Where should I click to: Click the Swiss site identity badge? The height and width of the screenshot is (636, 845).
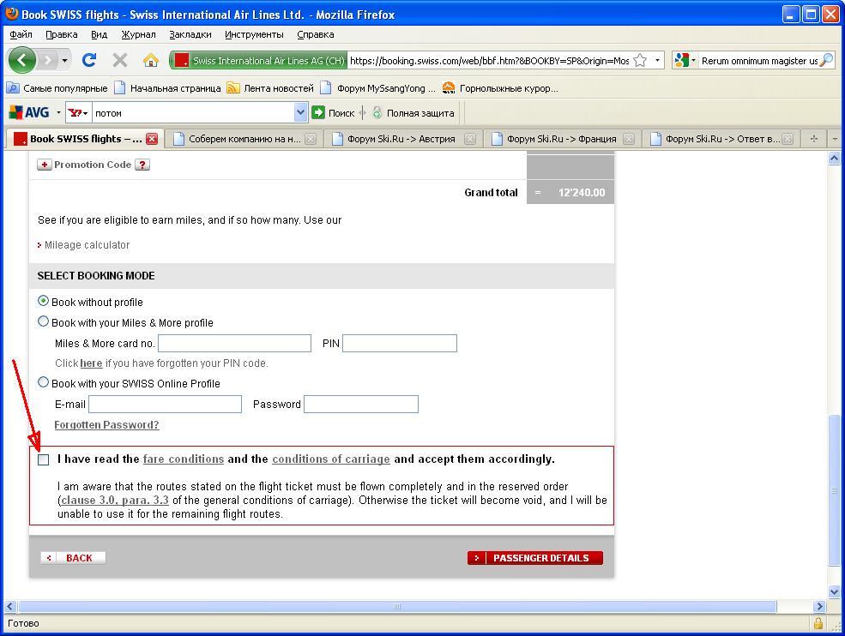[259, 60]
